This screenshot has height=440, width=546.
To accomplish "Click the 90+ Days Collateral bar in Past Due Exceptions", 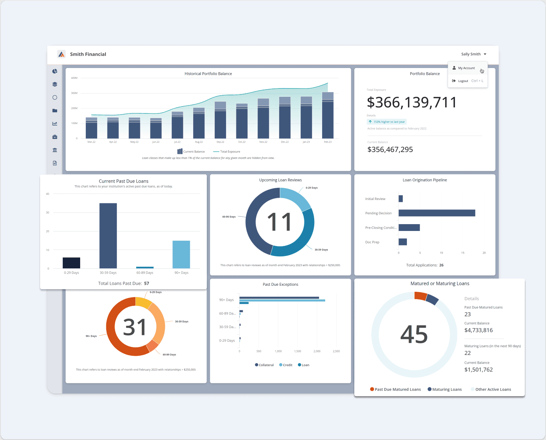I will click(x=279, y=298).
